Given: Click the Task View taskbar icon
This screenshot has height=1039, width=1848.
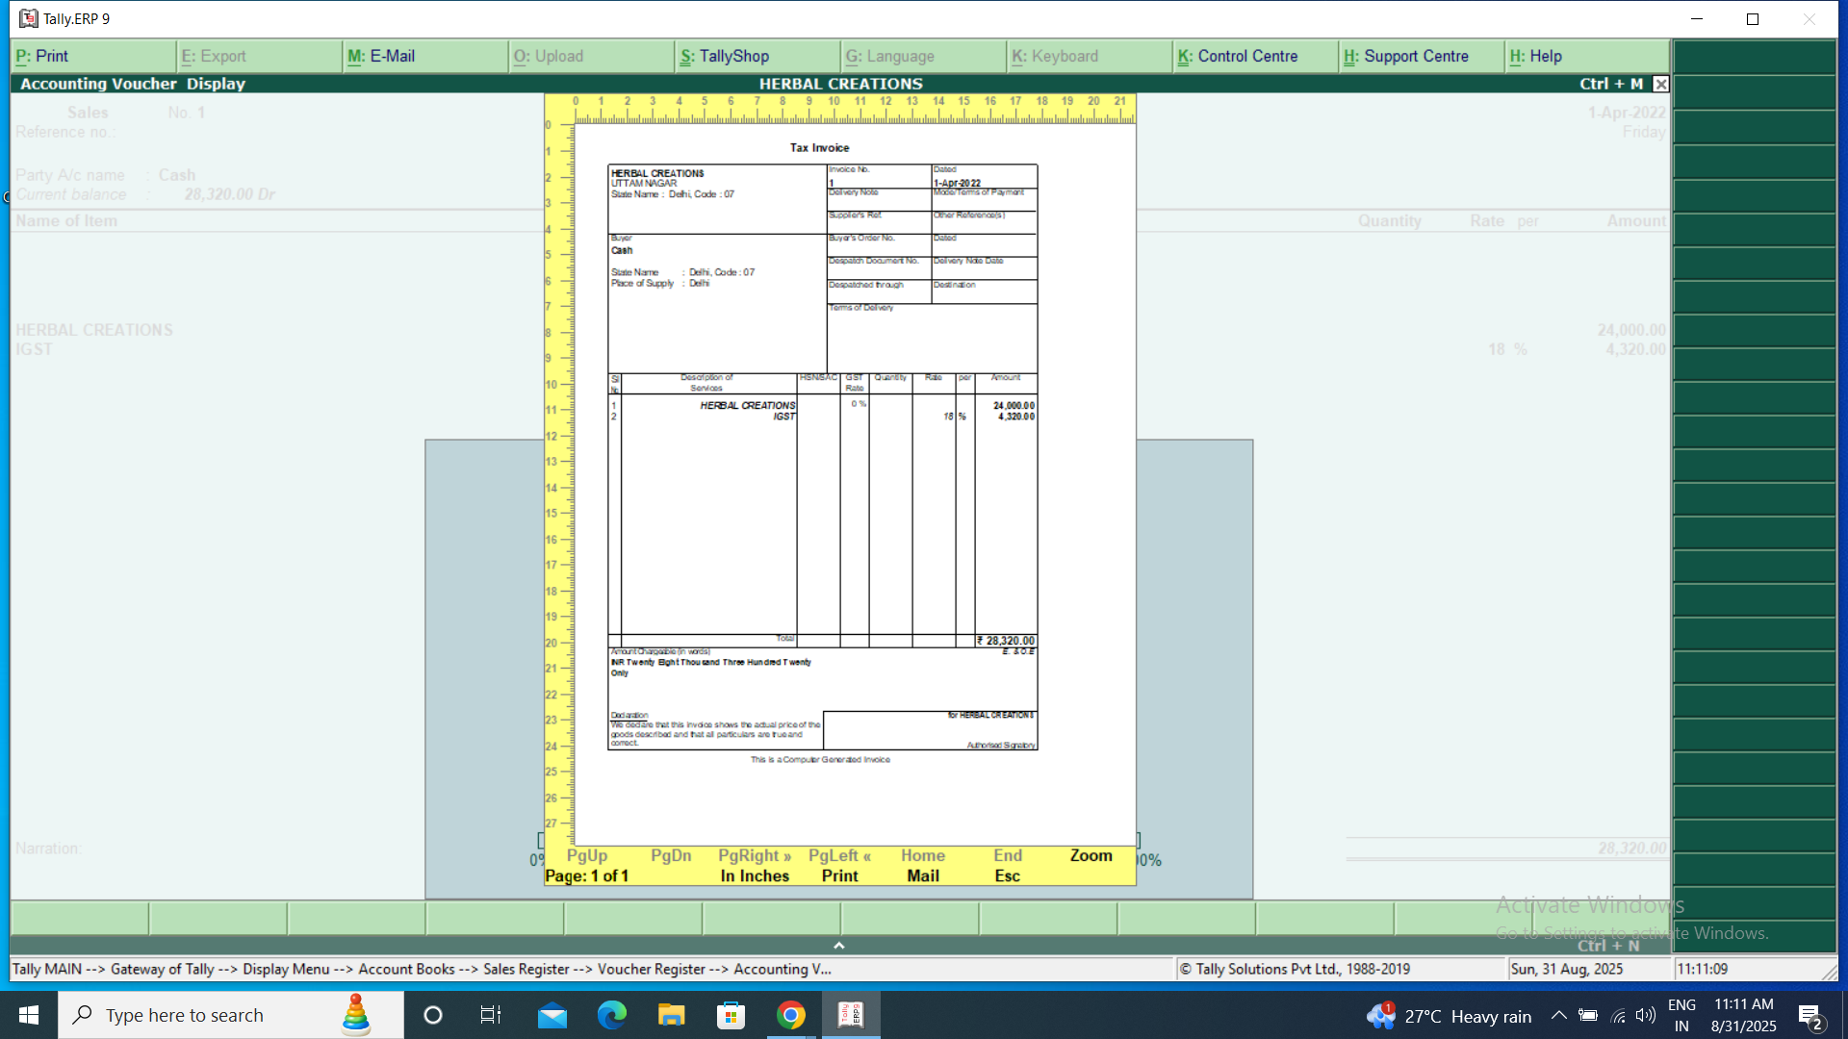Looking at the screenshot, I should pos(490,1015).
